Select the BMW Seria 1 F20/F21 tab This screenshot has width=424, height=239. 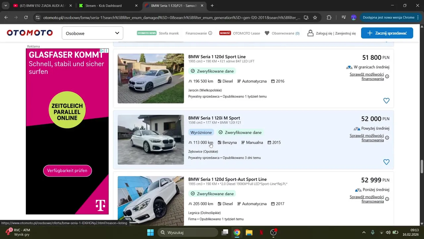point(174,6)
